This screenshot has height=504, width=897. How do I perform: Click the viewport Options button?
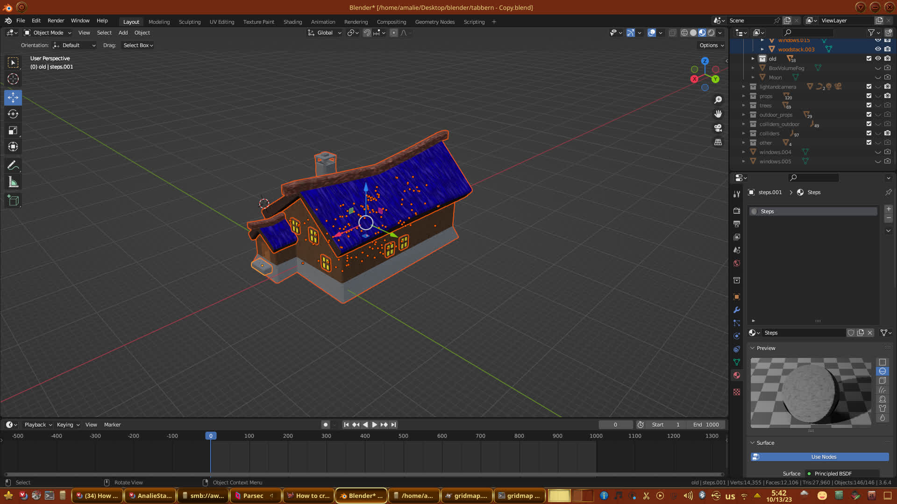[711, 45]
